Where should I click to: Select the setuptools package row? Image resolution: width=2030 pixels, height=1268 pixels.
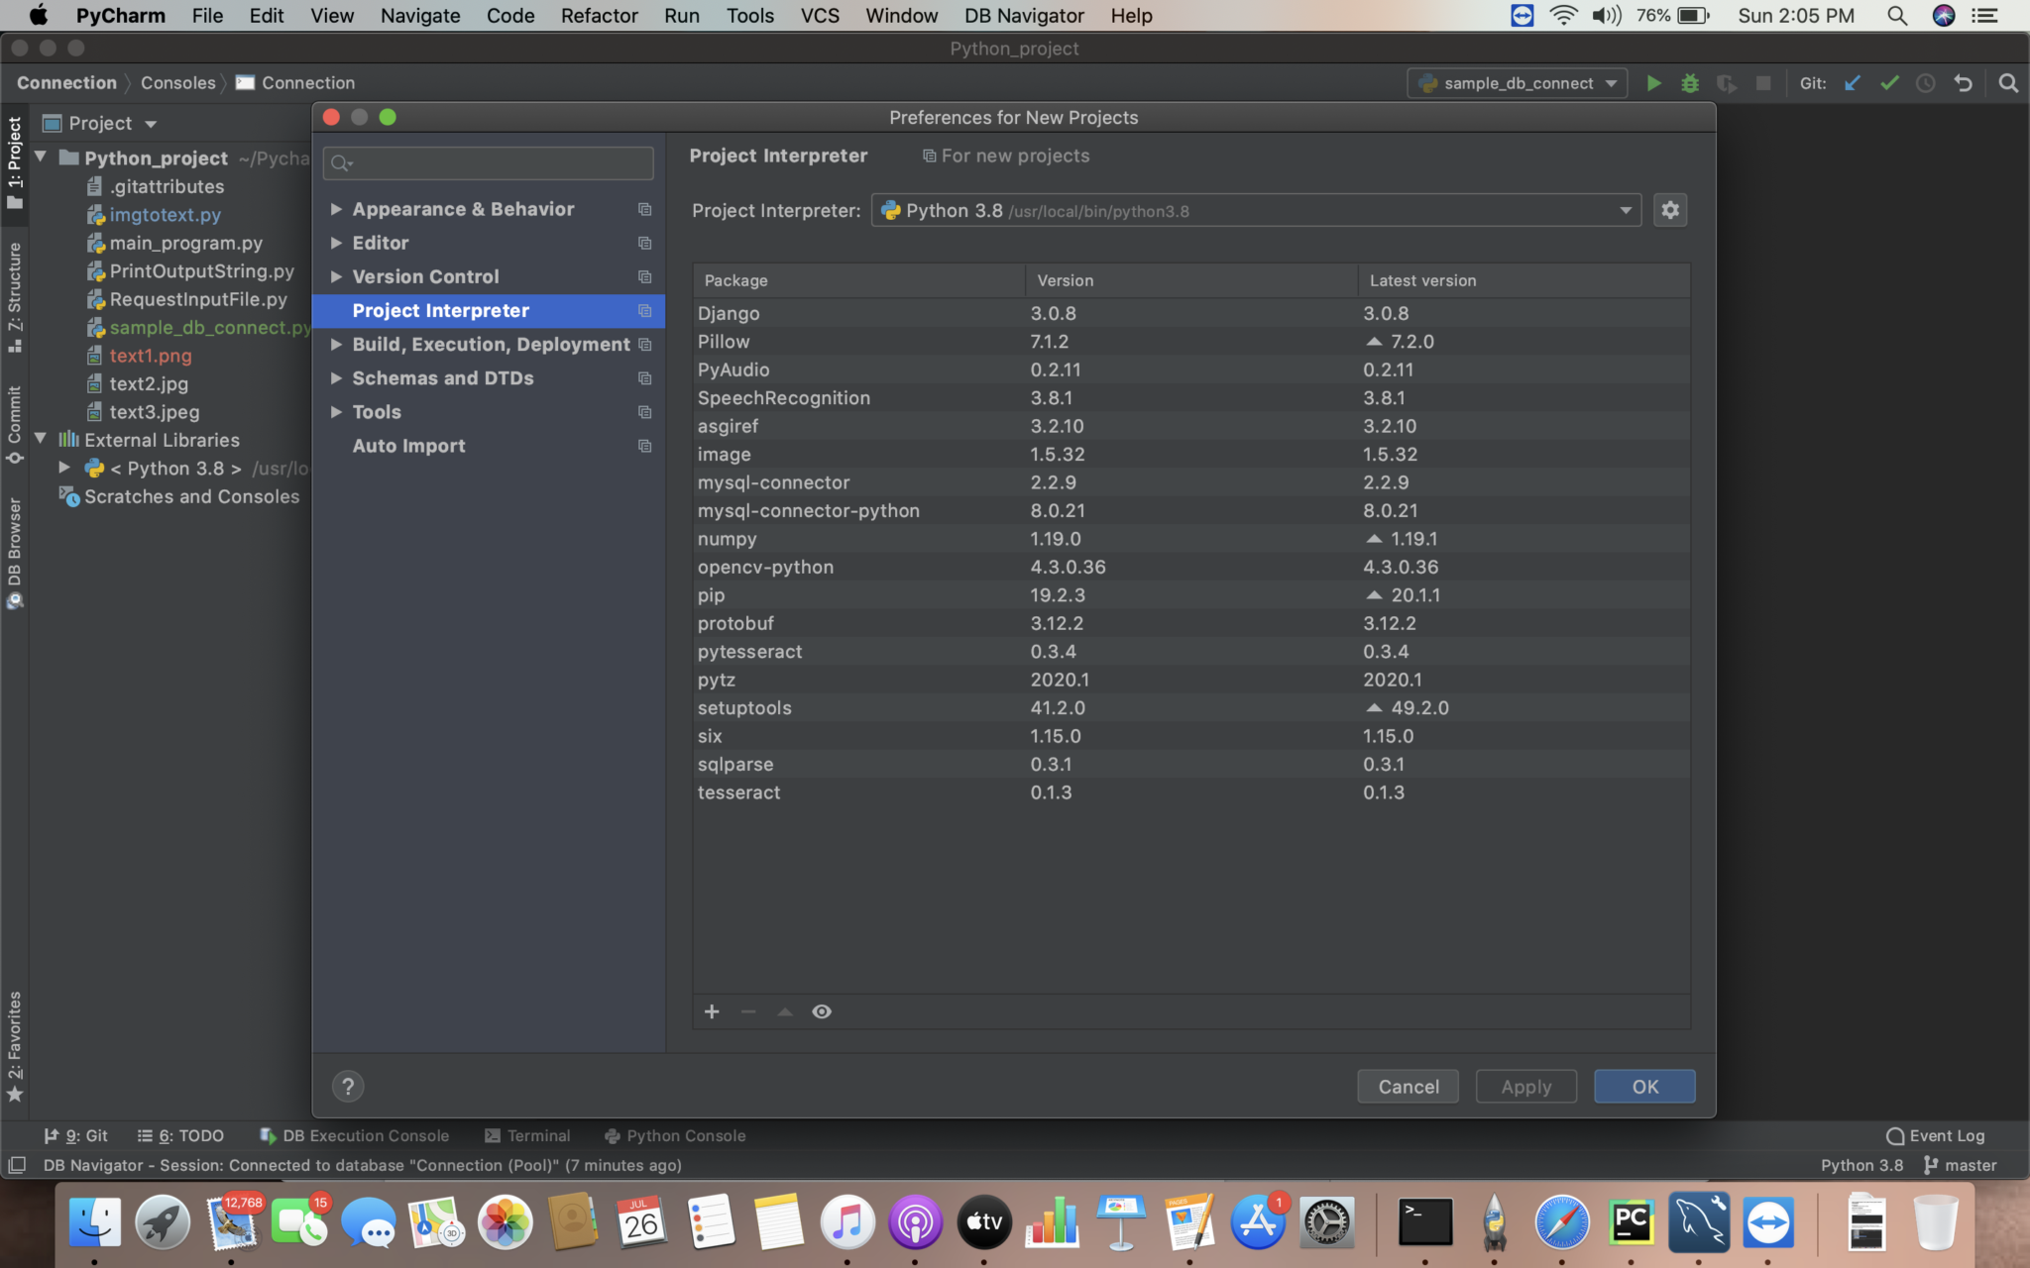(1191, 708)
